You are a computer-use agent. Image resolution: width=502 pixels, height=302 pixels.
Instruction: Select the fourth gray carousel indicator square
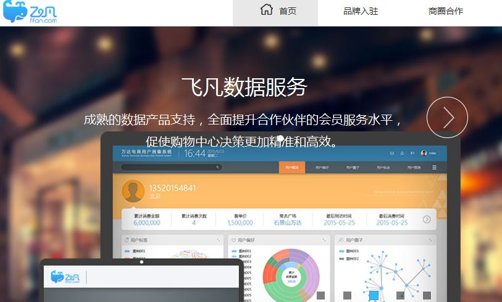401,295
